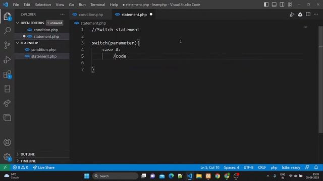The height and width of the screenshot is (181, 323).
Task: Toggle Secondary Side Bar layout icon
Action: point(282,5)
